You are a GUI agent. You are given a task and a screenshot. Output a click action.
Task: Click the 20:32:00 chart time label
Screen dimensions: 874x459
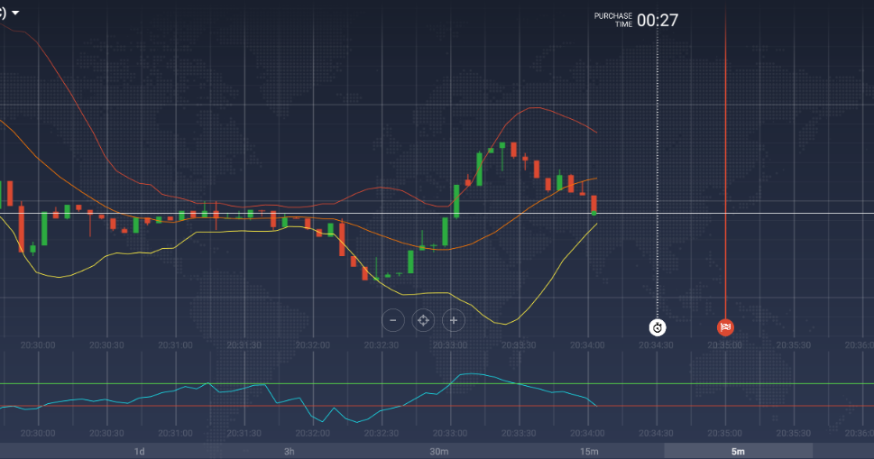(313, 345)
